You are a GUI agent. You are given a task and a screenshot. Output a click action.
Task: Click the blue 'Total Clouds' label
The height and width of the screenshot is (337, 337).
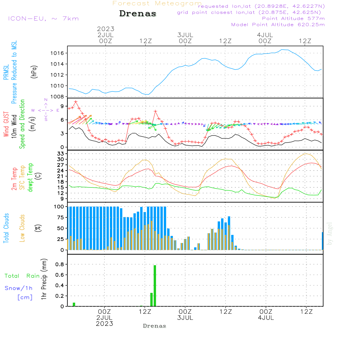(x=6, y=228)
